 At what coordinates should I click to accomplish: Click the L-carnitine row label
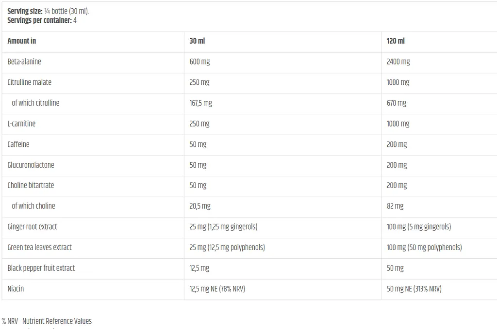(21, 124)
